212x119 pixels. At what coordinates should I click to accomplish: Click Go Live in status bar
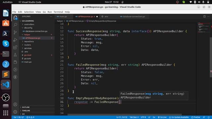[x=162, y=117]
